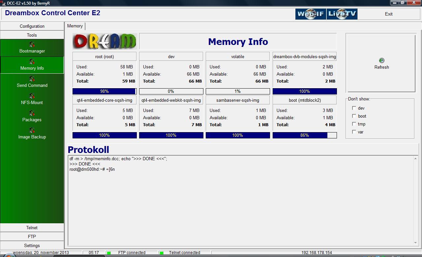422x257 pixels.
Task: Tick the 'boot' Don't show checkbox
Action: 354,116
